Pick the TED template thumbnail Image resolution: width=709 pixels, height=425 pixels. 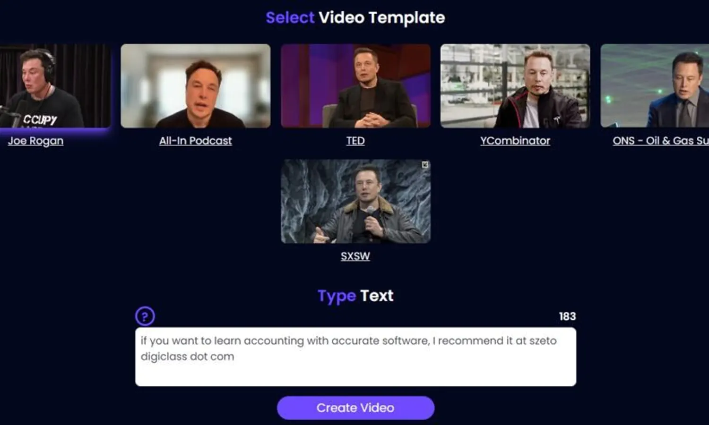pyautogui.click(x=355, y=86)
